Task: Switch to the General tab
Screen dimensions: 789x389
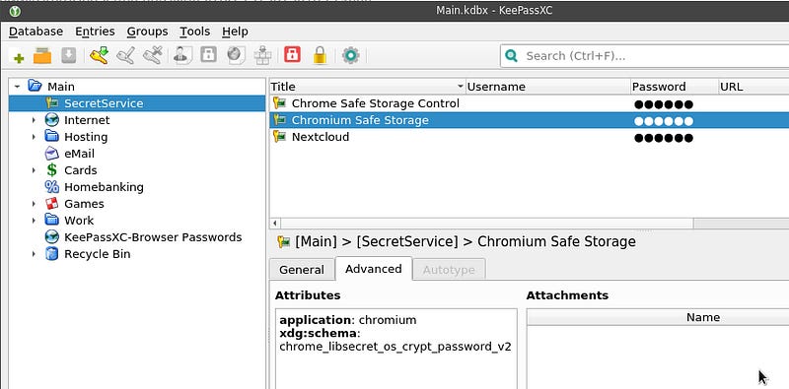Action: [302, 270]
